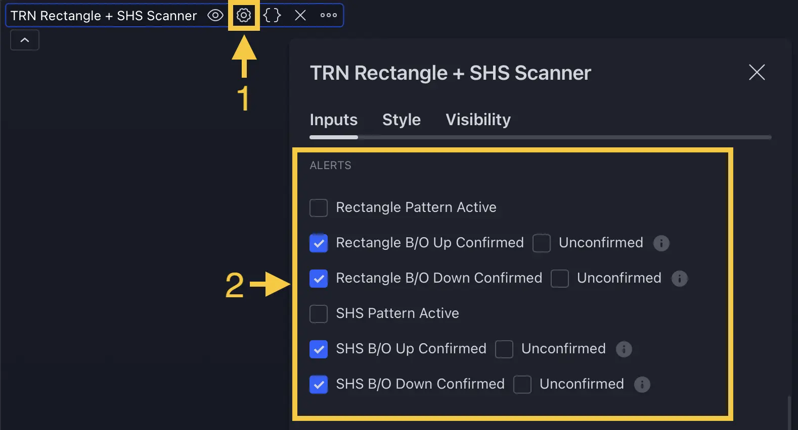Switch to the Inputs tab
Image resolution: width=798 pixels, height=430 pixels.
334,120
